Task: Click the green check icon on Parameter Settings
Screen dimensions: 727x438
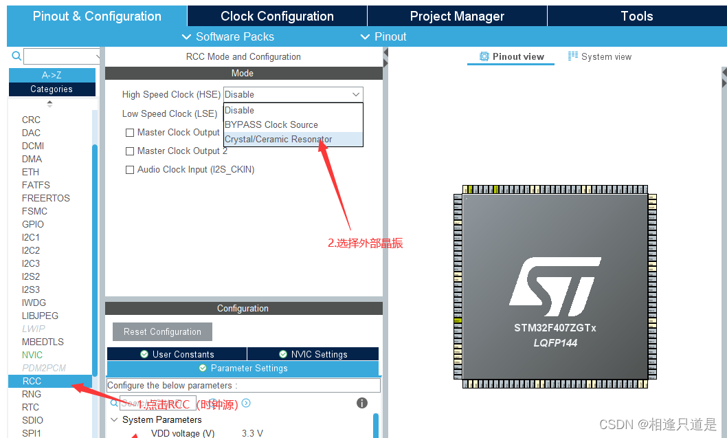Action: tap(203, 368)
